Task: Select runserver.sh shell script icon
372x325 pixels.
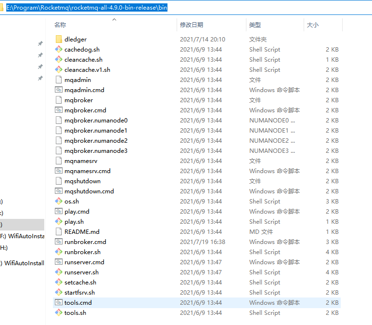Action: point(59,272)
